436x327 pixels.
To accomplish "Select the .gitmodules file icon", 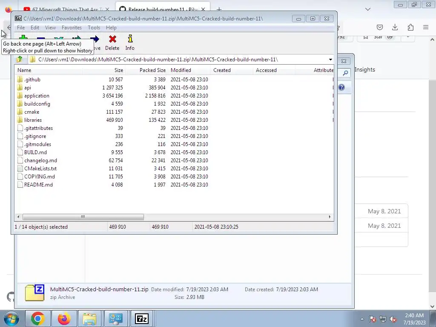I will (x=20, y=144).
